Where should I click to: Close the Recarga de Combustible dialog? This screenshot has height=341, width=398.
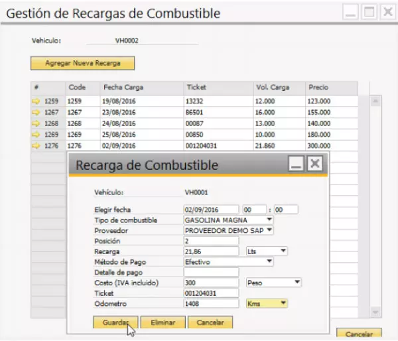(314, 165)
